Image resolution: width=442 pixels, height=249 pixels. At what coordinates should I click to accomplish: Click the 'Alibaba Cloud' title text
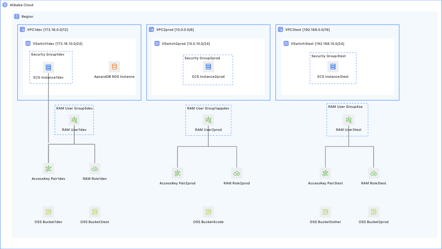tap(21, 5)
